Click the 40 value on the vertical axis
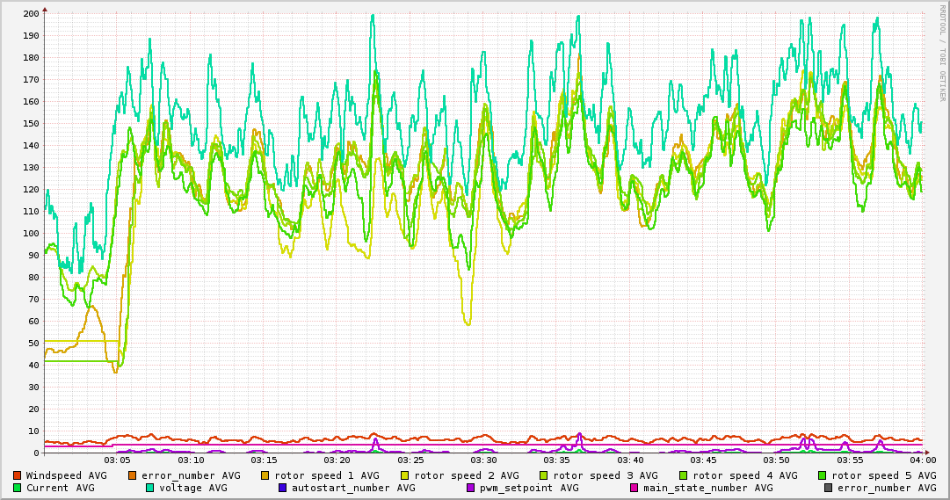 [x=33, y=365]
